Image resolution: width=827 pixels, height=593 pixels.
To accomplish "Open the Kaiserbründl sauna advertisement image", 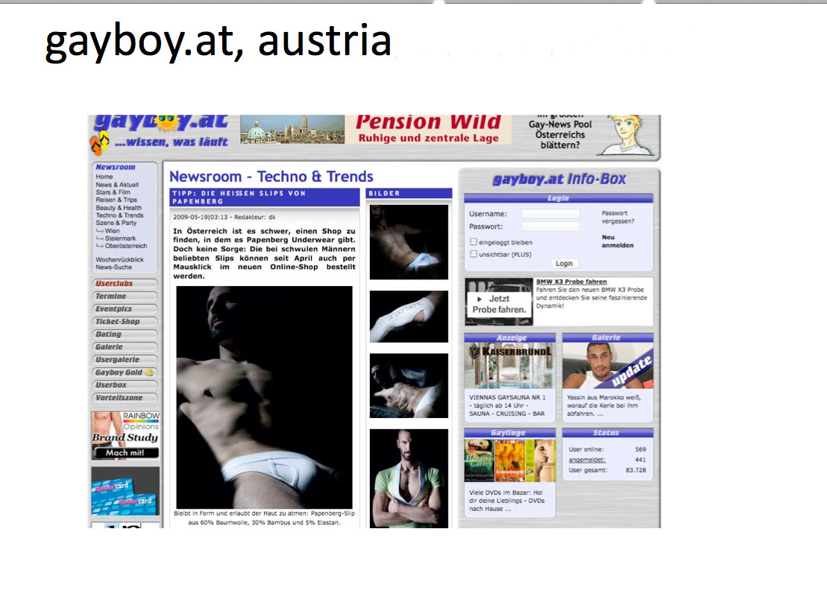I will pos(509,366).
